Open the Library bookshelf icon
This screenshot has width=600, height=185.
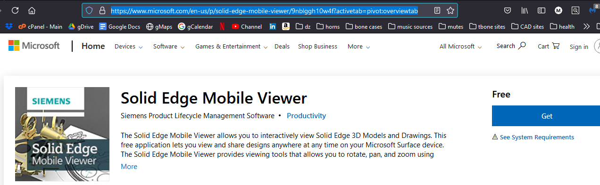point(525,10)
